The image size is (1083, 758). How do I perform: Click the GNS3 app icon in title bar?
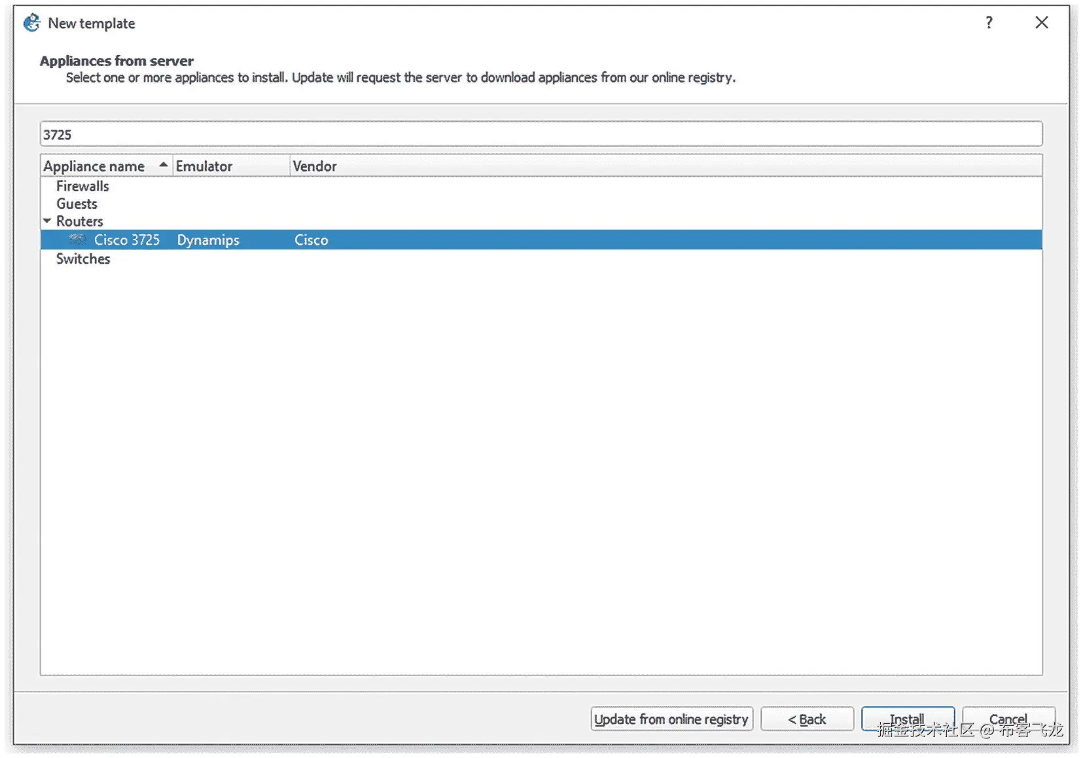(32, 24)
